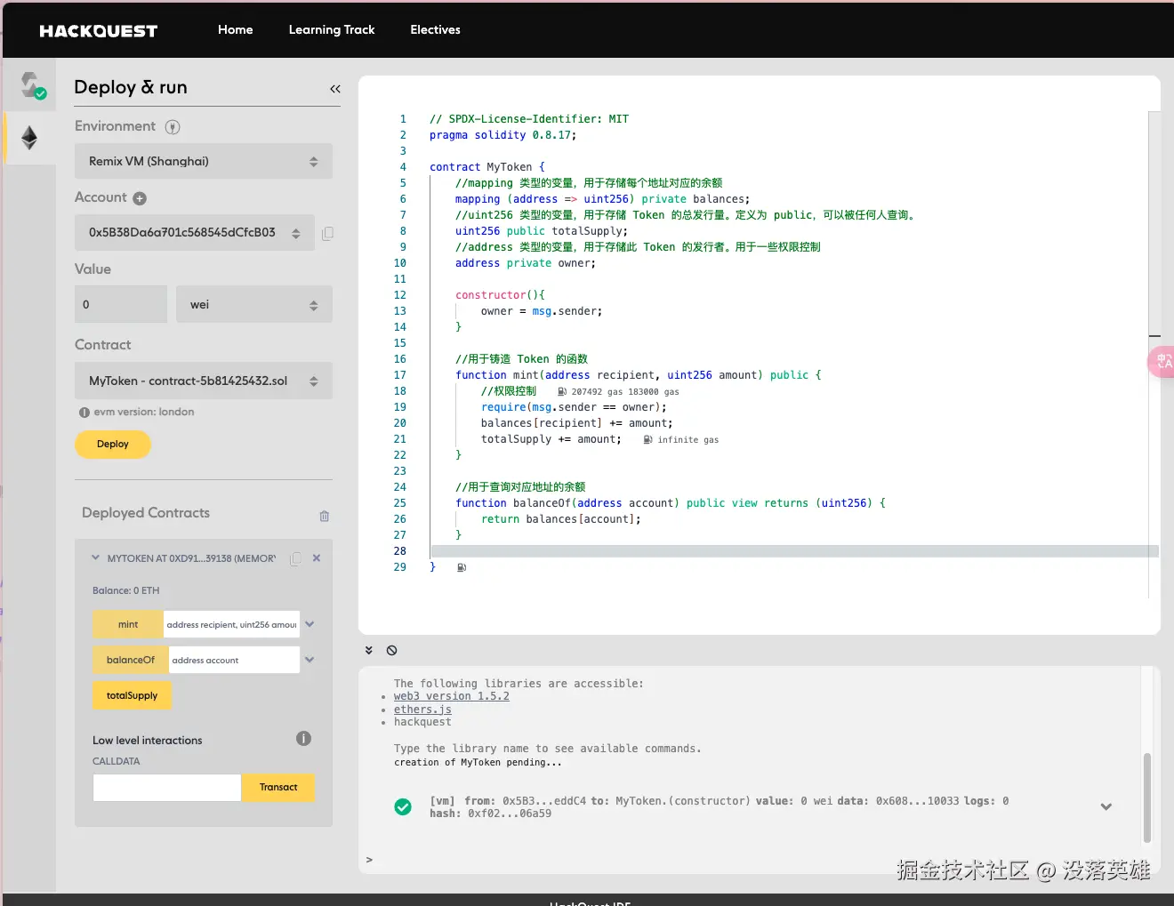Open the Account address dropdown
Viewport: 1174px width, 906px height.
point(195,233)
